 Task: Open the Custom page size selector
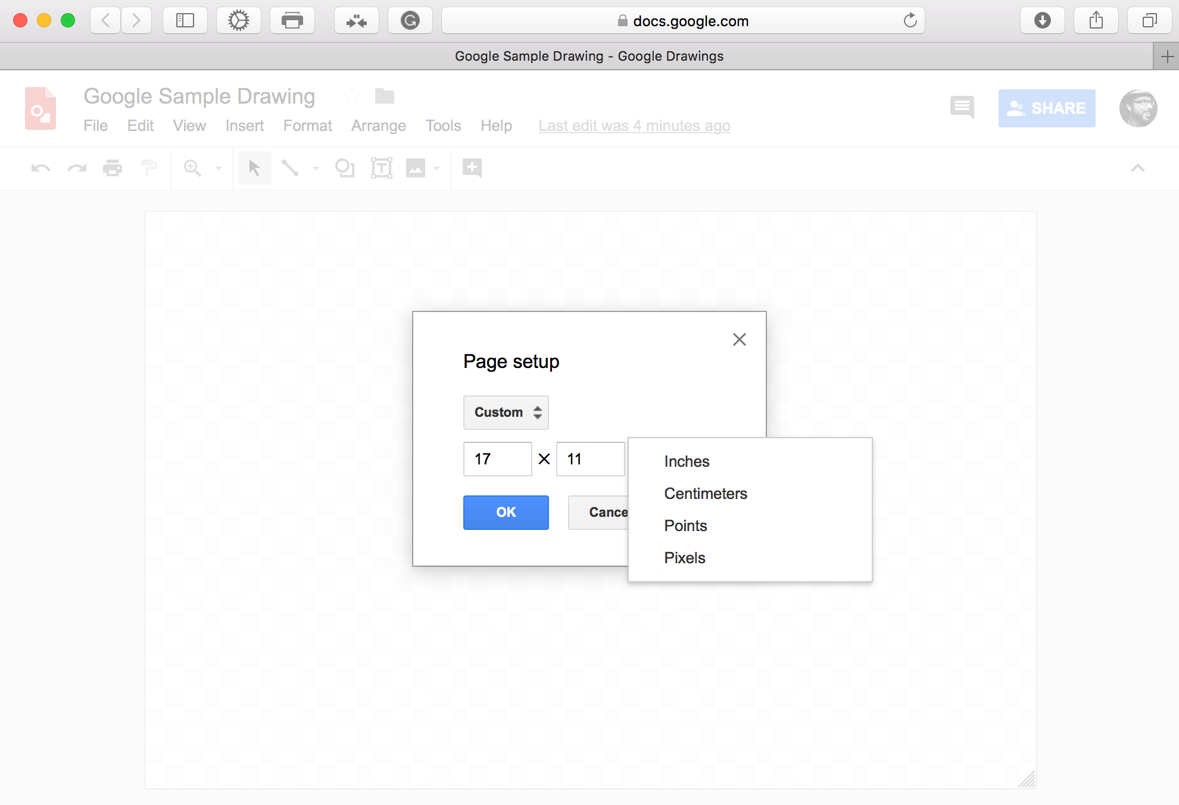click(506, 412)
